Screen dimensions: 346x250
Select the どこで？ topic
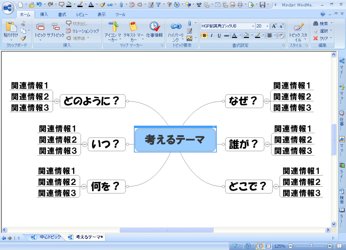pyautogui.click(x=249, y=186)
